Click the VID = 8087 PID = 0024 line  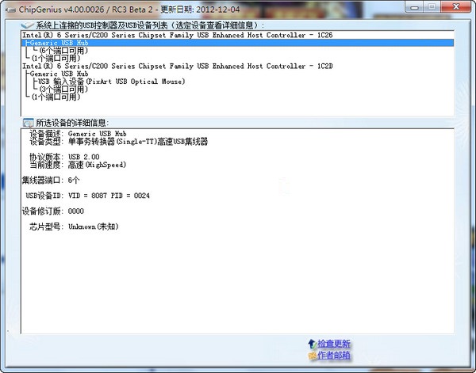[88, 196]
